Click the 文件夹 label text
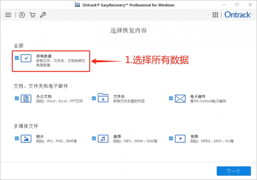Screen dimensions: 257x180 pyautogui.click(x=119, y=96)
